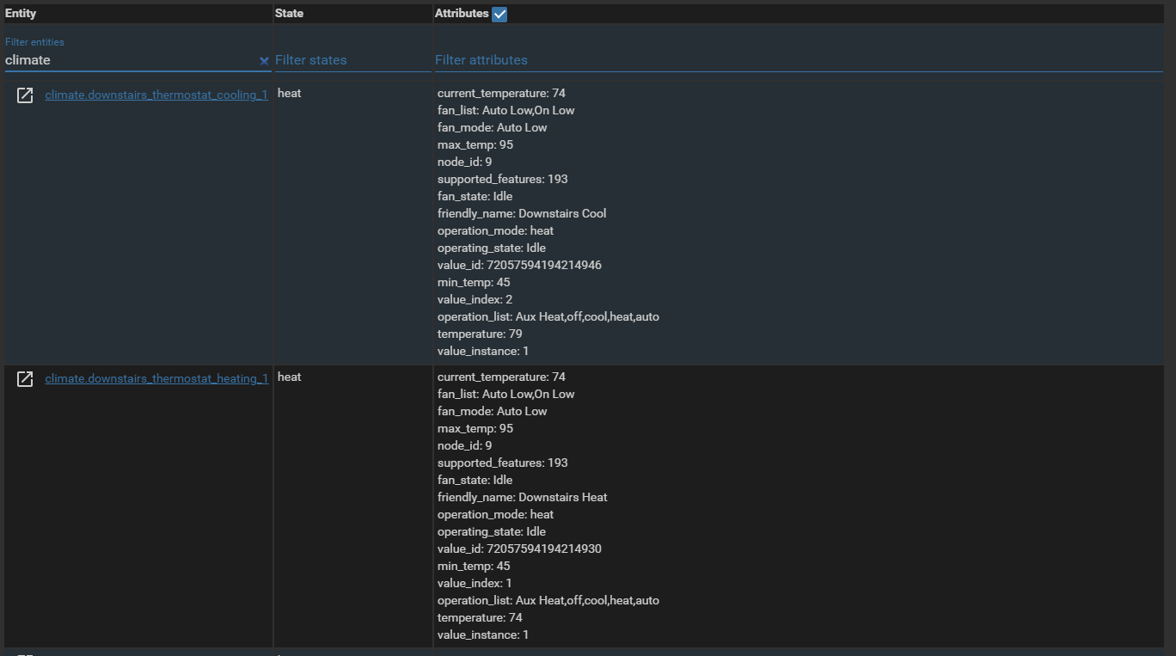1176x656 pixels.
Task: Click the State column header
Action: [x=289, y=14]
